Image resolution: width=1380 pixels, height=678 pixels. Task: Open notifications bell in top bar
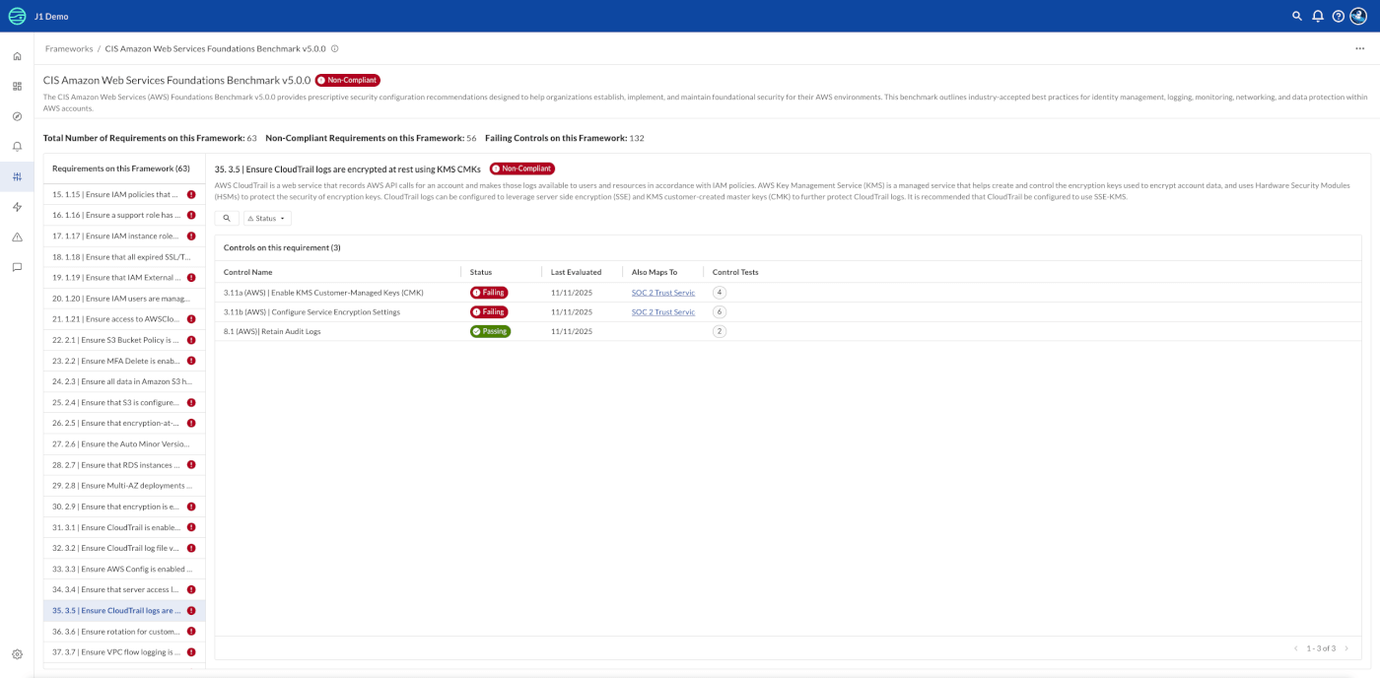tap(1318, 16)
